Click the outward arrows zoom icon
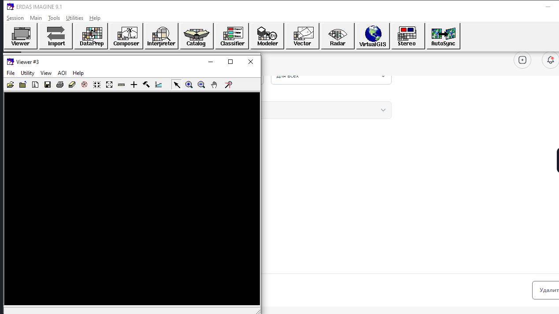This screenshot has width=559, height=314. [109, 85]
